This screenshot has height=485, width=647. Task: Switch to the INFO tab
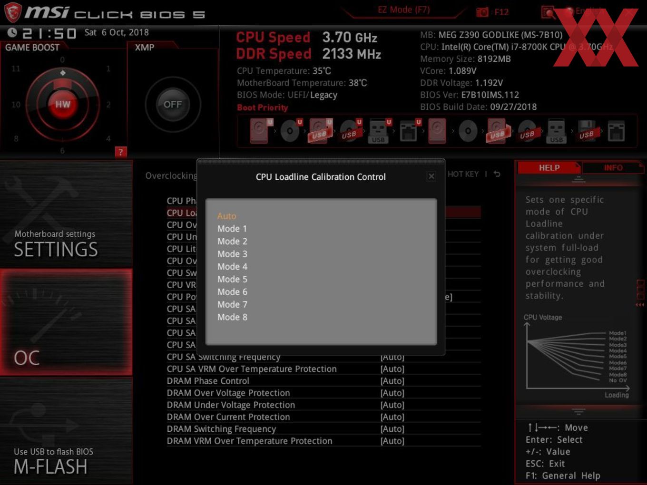[x=613, y=167]
